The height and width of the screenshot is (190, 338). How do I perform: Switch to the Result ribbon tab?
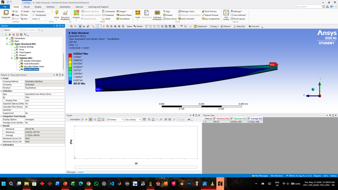click(27, 7)
